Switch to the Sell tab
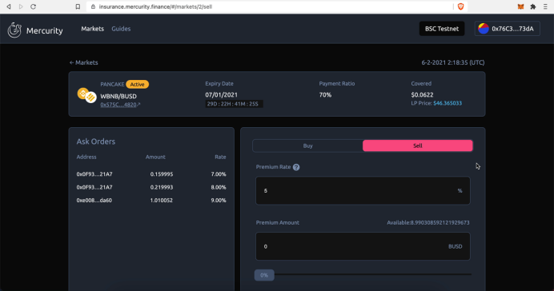554x291 pixels. (418, 145)
